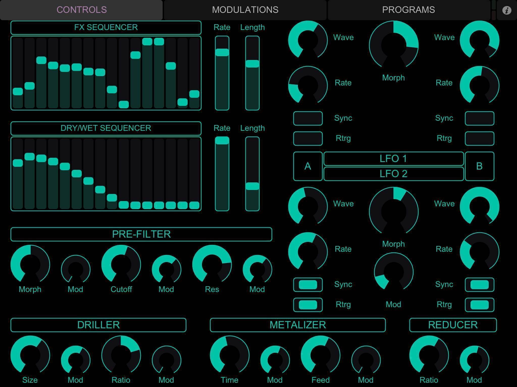Click the DRILLER header button
517x387 pixels.
tap(98, 325)
